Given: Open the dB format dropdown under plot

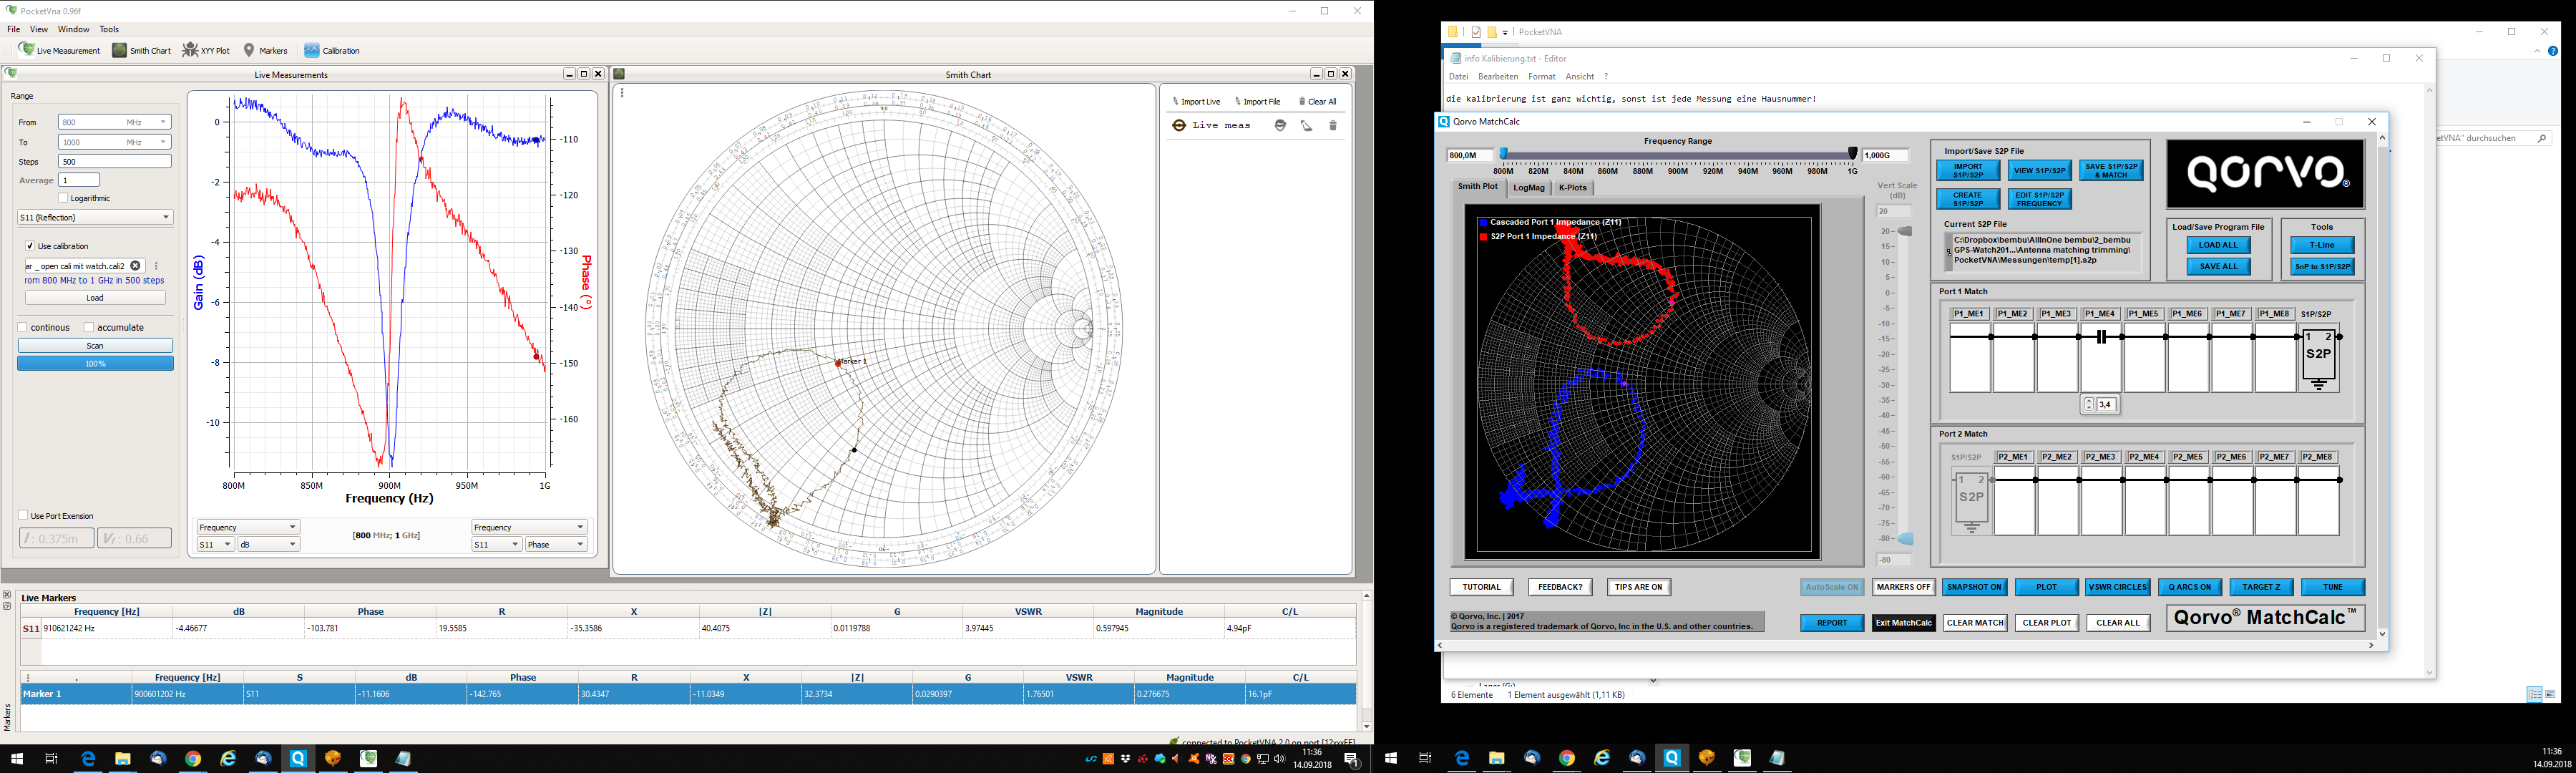Looking at the screenshot, I should (x=268, y=544).
